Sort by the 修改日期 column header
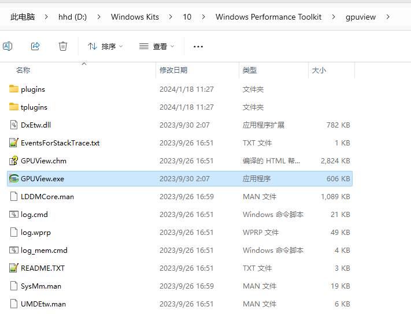Screen dimensions: 411x314 [173, 70]
